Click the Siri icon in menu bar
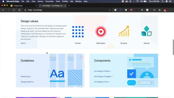This screenshot has height=98, width=174. (x=167, y=1)
